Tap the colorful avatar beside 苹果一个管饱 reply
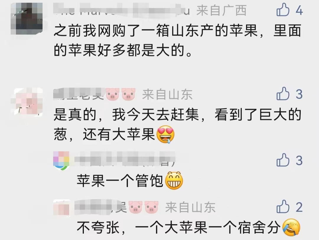Viewport: 319px width, 240px height. 61,160
